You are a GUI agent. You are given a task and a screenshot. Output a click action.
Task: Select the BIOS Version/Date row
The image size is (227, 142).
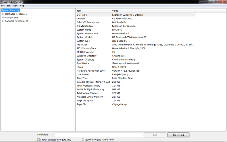pos(136,48)
